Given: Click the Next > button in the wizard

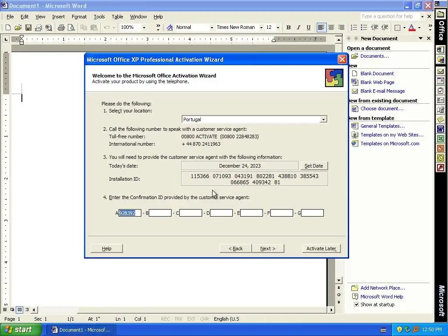Looking at the screenshot, I should tap(268, 248).
